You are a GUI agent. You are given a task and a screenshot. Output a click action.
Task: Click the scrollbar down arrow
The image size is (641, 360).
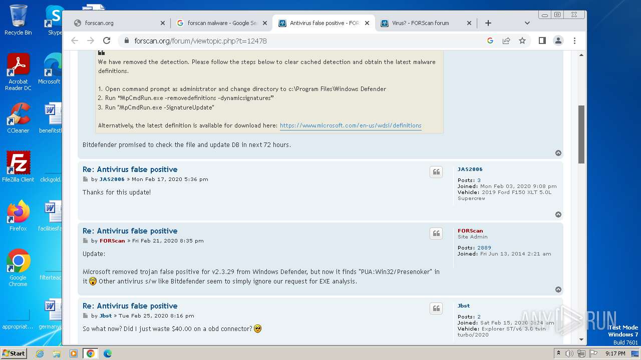(x=581, y=340)
